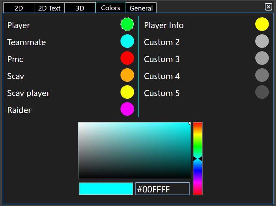276x206 pixels.
Task: Click the magenta Raider color circle
Action: pyautogui.click(x=127, y=109)
